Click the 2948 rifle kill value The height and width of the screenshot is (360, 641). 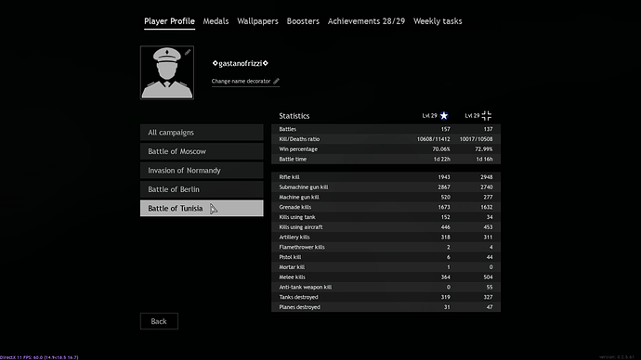click(x=487, y=177)
